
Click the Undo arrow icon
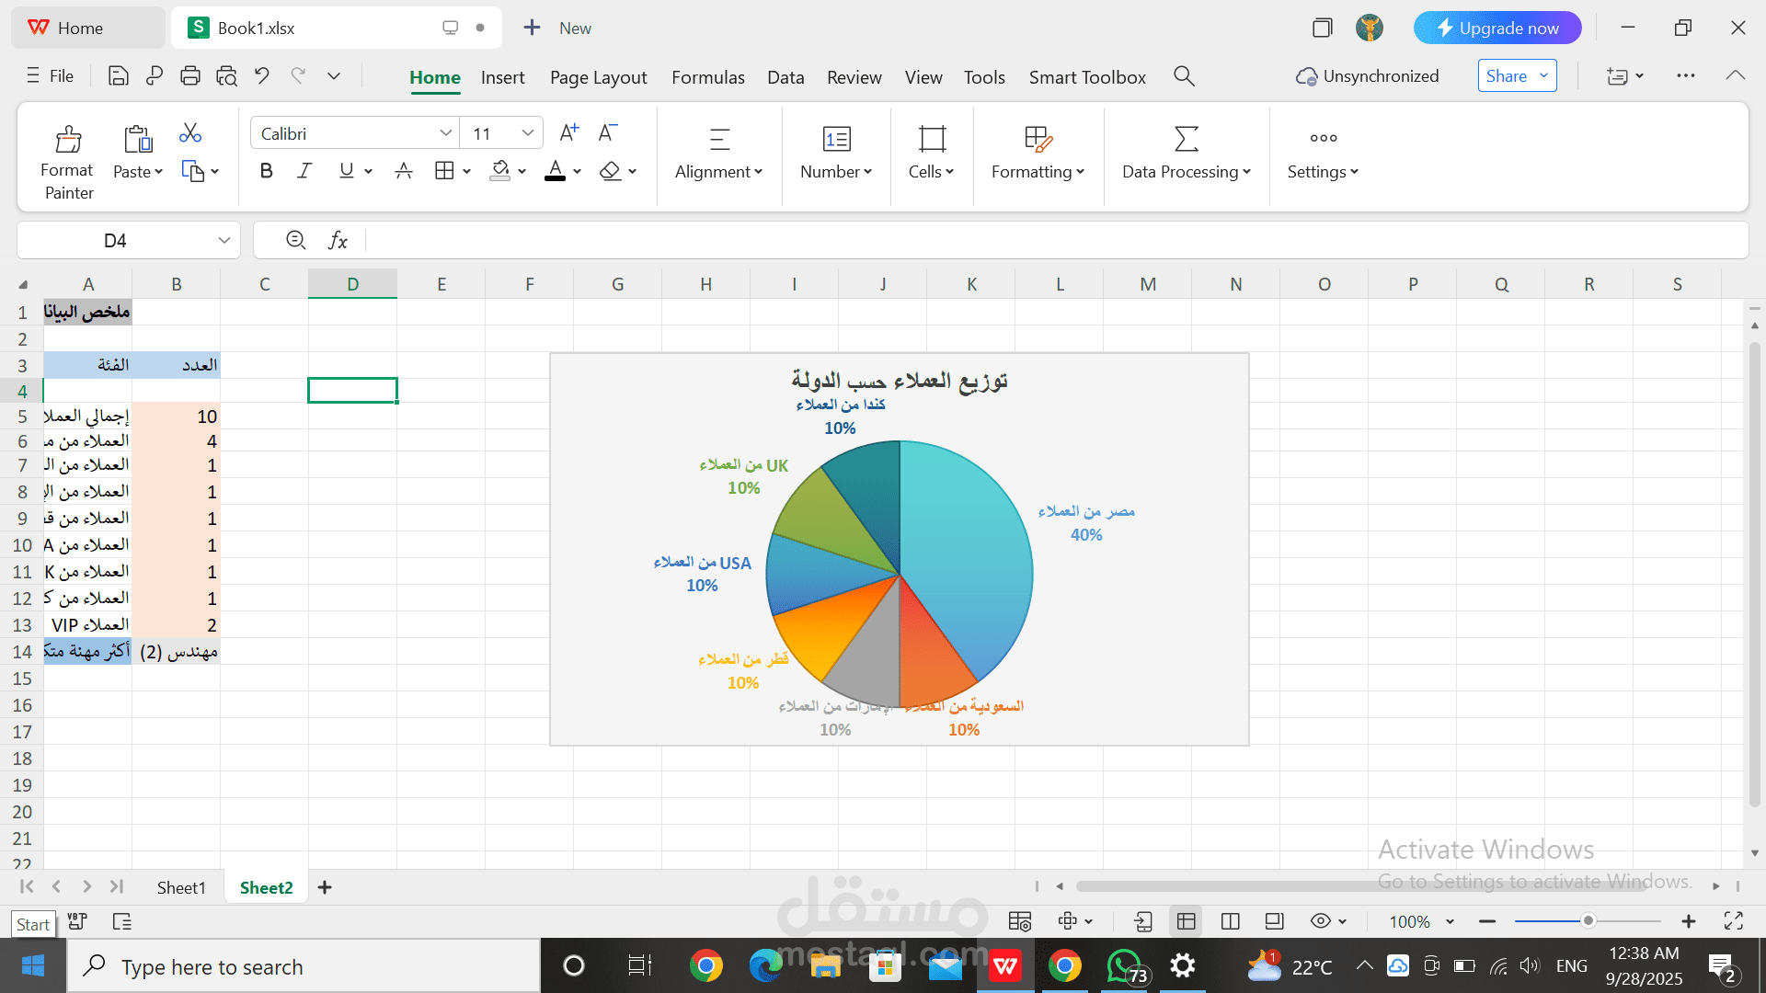262,76
